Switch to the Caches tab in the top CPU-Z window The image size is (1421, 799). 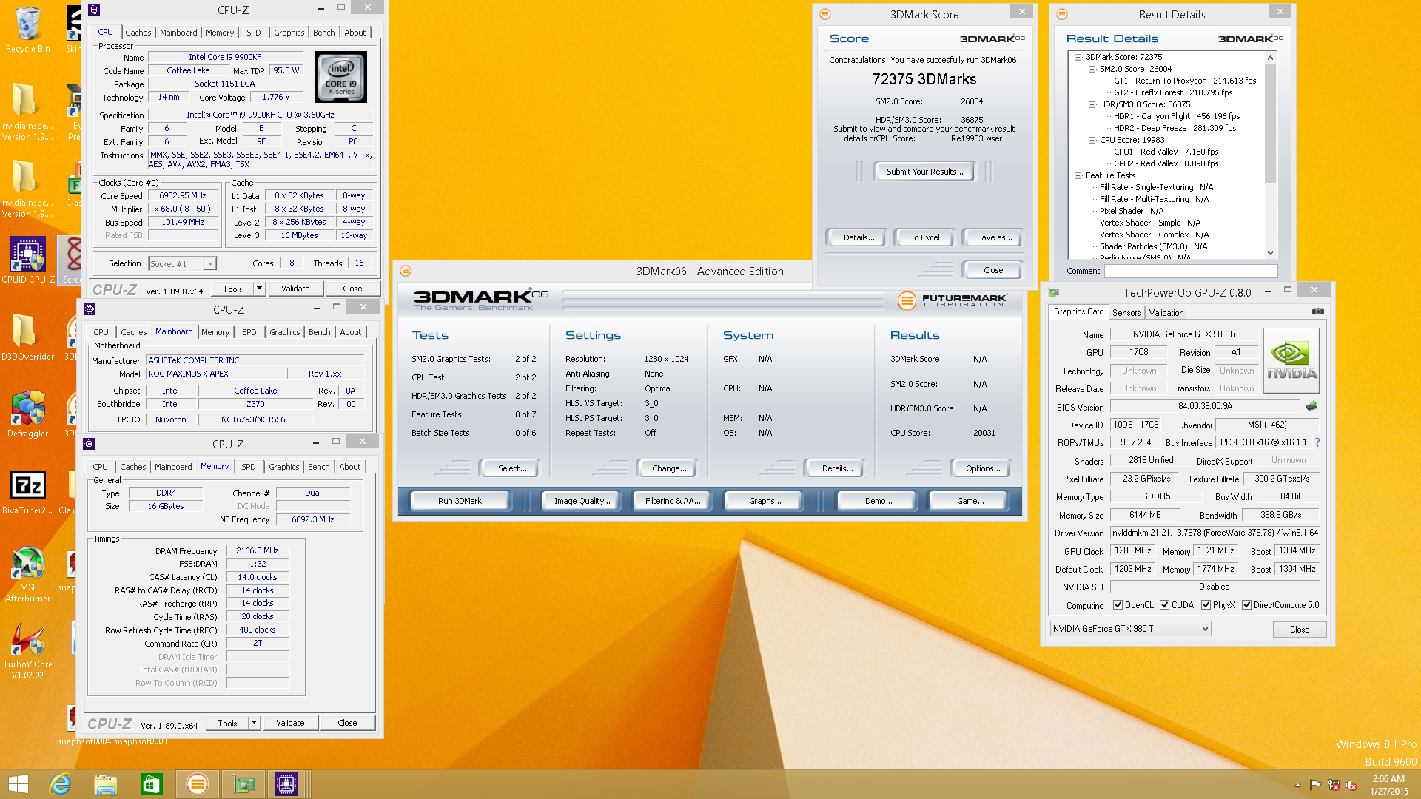tap(138, 33)
